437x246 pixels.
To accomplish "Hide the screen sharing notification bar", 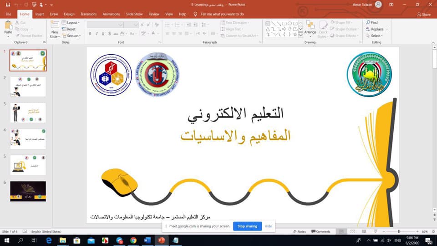I will tap(268, 226).
